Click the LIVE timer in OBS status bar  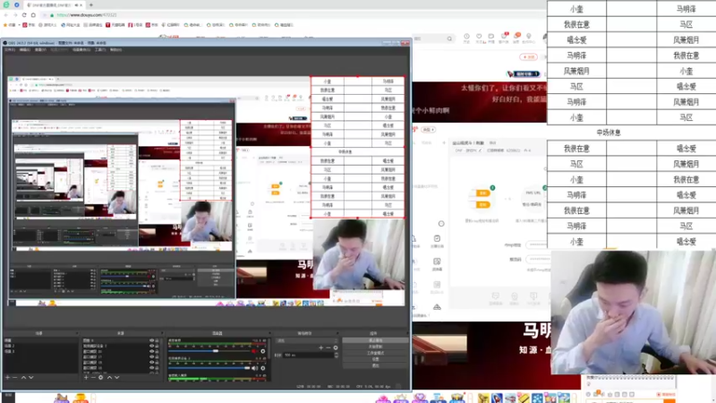click(x=309, y=387)
